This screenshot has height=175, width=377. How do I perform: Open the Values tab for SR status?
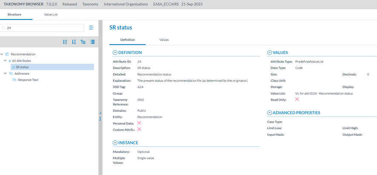click(x=164, y=40)
